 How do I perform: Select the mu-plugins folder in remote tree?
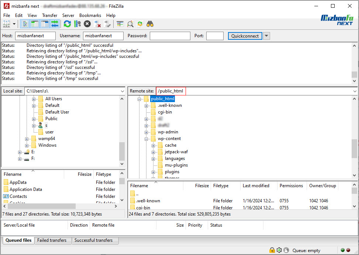point(176,165)
